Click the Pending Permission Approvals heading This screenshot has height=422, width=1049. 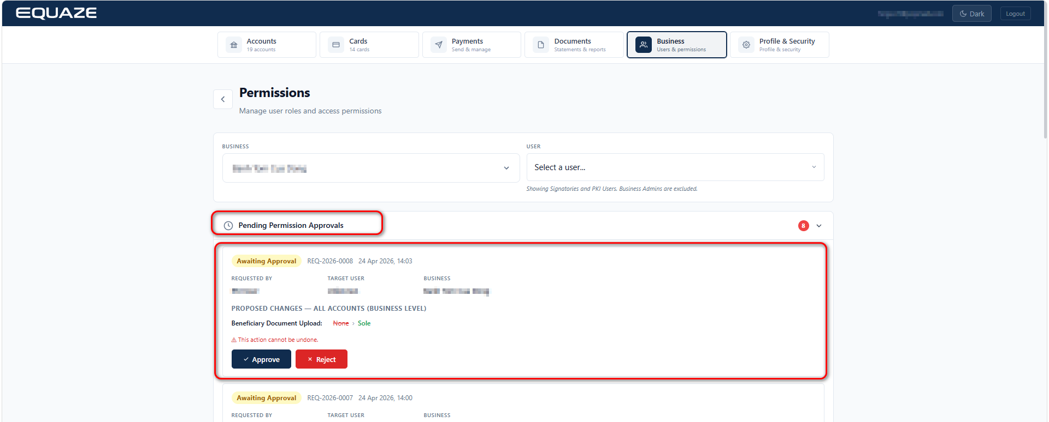click(x=291, y=226)
